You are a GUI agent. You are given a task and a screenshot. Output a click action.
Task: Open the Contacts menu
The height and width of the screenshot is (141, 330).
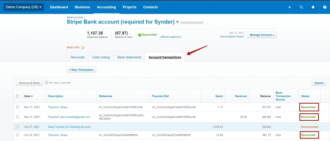(x=150, y=7)
